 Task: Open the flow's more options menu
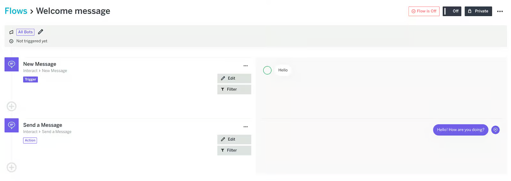point(500,11)
